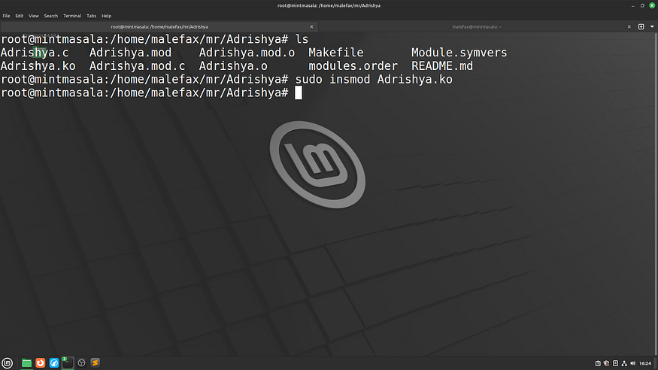Viewport: 658px width, 370px height.
Task: Open the File menu
Action: point(6,16)
